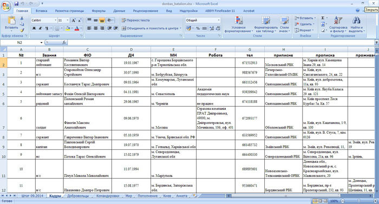This screenshot has width=379, height=204.
Task: Click inside the formula bar field
Action: [220, 43]
